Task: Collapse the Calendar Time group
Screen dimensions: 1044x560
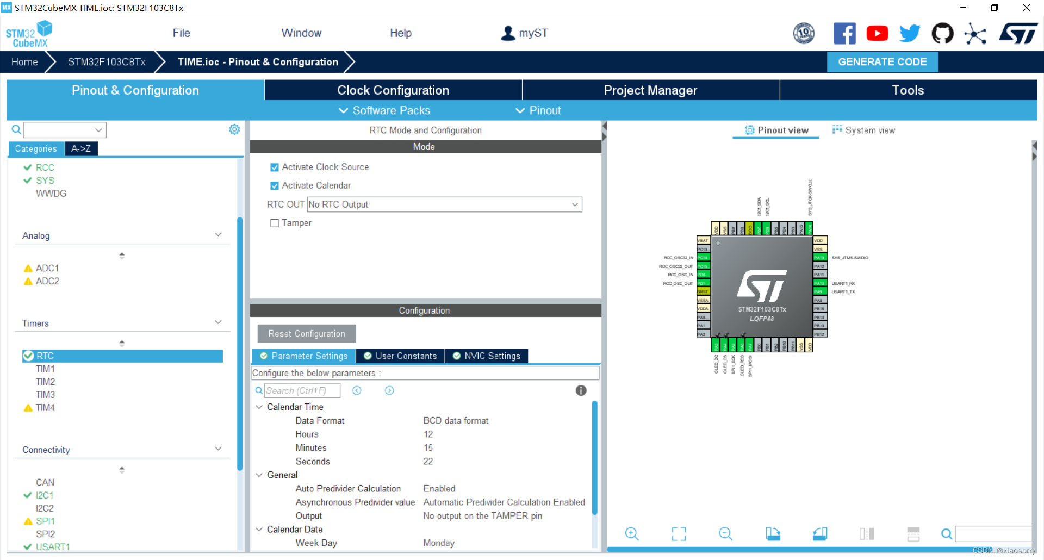Action: [259, 407]
